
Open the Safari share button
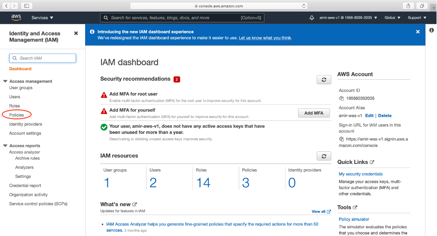[408, 6]
